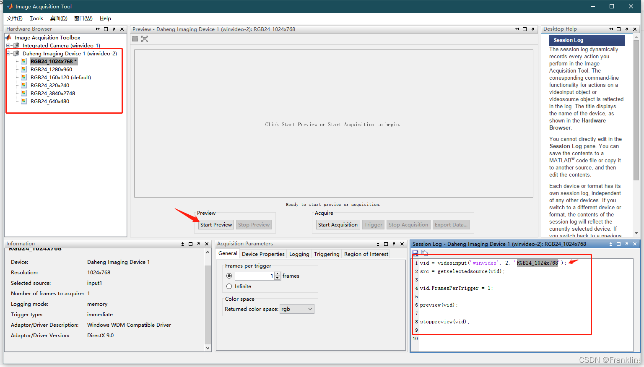Click the frames per trigger input field

(254, 276)
